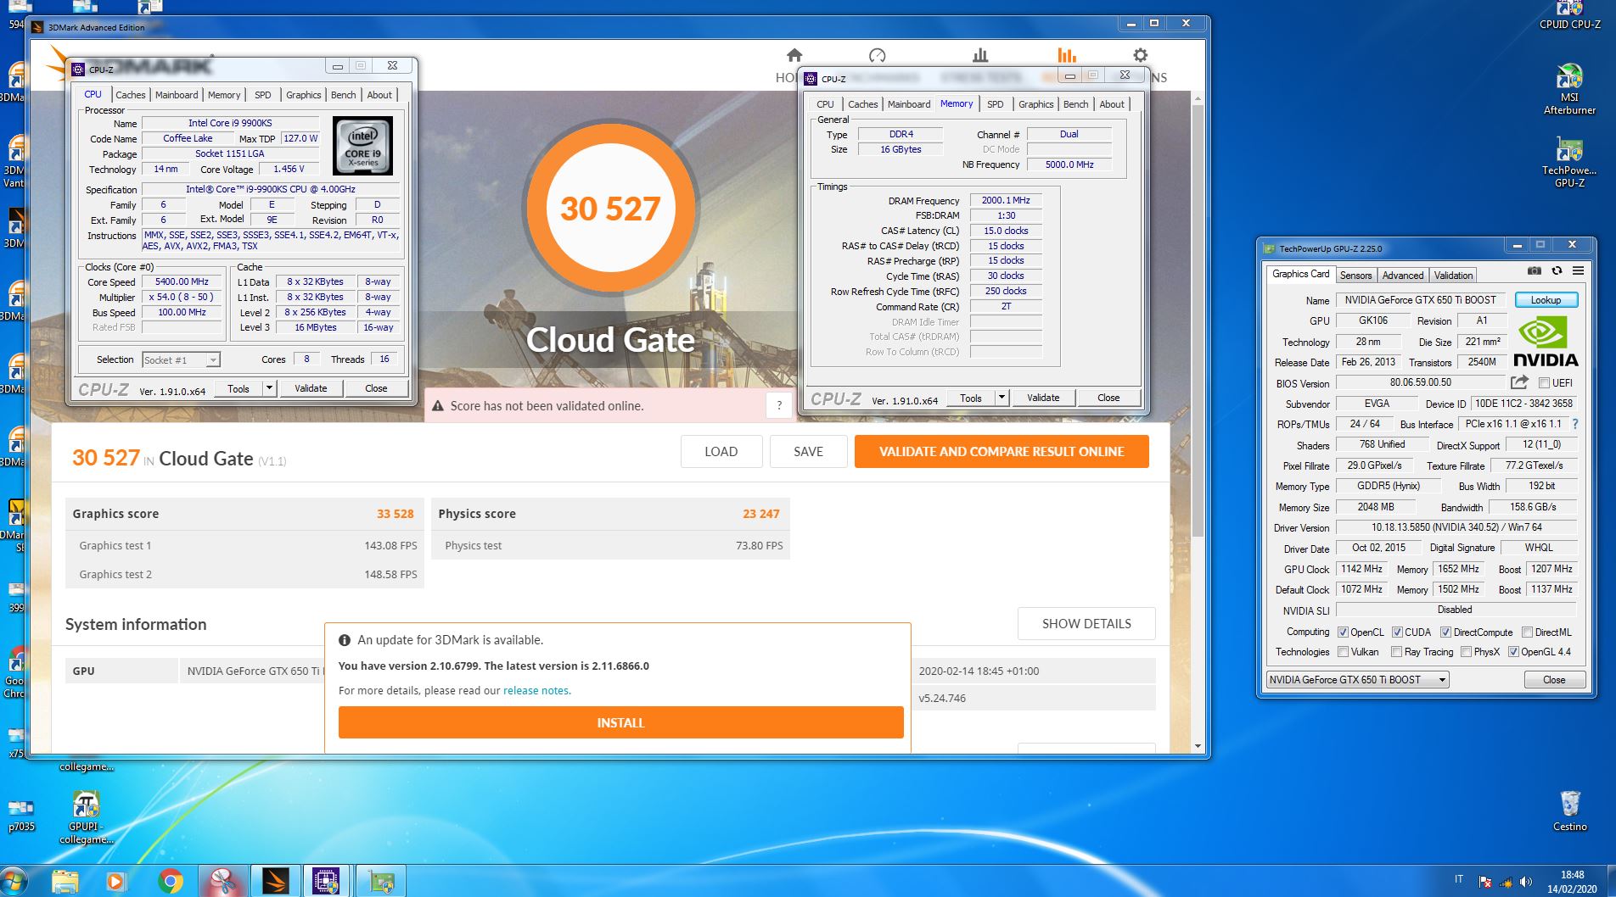Click the GPU-Z refresh icon
The image size is (1616, 897).
tap(1557, 271)
